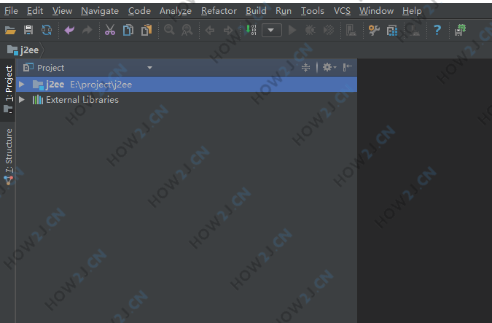Open the Help menu

[412, 11]
